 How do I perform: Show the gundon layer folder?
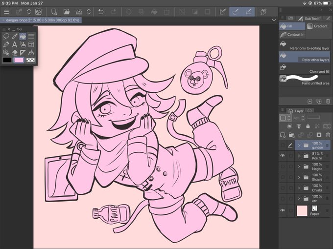click(283, 145)
